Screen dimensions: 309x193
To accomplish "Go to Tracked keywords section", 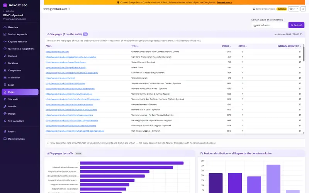I will coord(20,34).
